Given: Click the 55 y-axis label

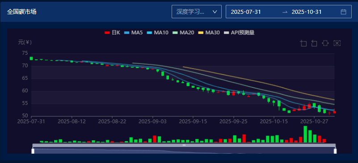Looking at the screenshot, I should (x=25, y=104).
